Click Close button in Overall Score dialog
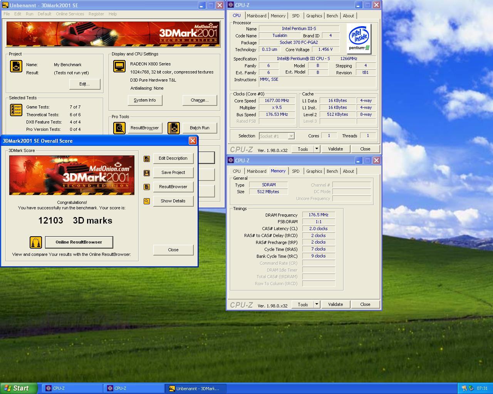Image resolution: width=493 pixels, height=394 pixels. point(173,250)
